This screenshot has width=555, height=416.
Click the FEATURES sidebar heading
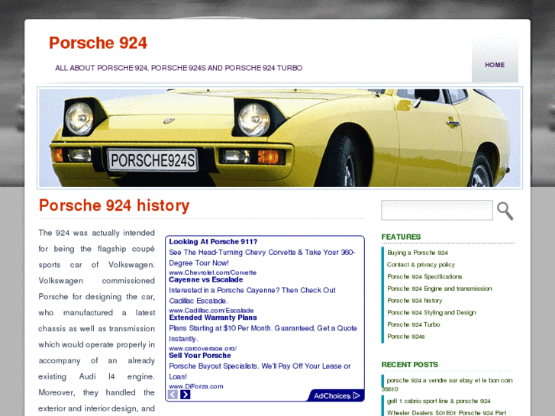pos(401,237)
